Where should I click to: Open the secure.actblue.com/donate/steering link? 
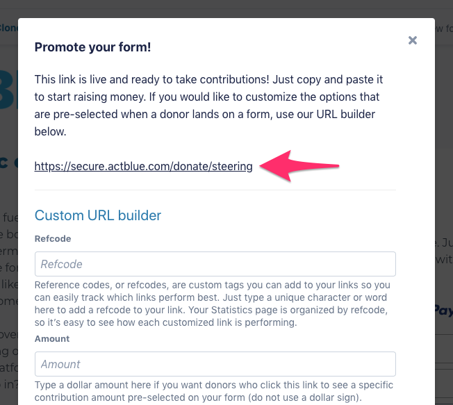[144, 167]
